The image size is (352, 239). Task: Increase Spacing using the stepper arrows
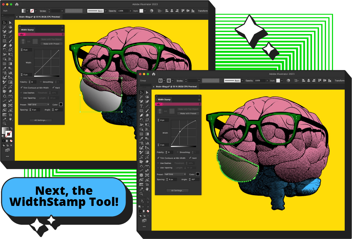(x=167, y=179)
